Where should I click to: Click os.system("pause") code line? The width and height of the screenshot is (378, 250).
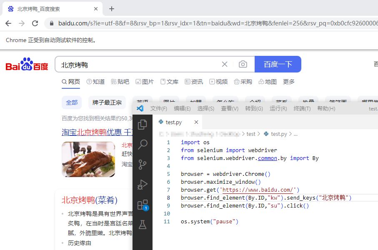[x=210, y=222]
